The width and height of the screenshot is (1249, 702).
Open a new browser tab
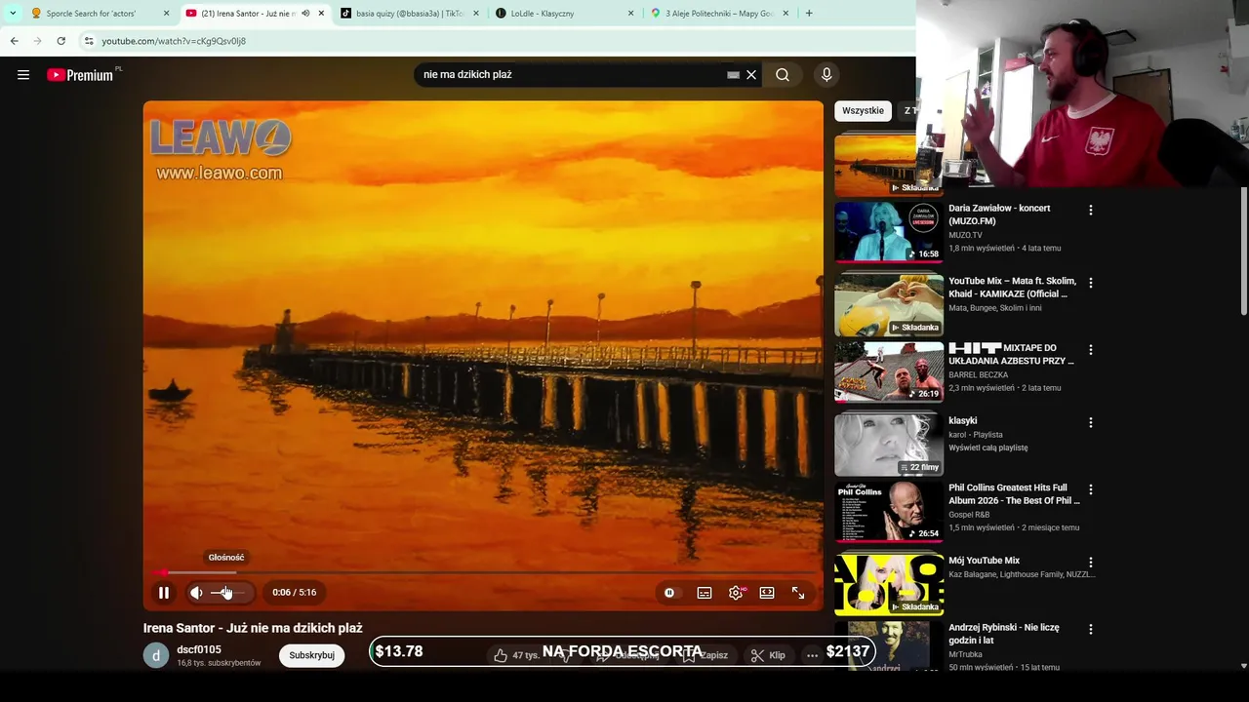click(x=809, y=14)
